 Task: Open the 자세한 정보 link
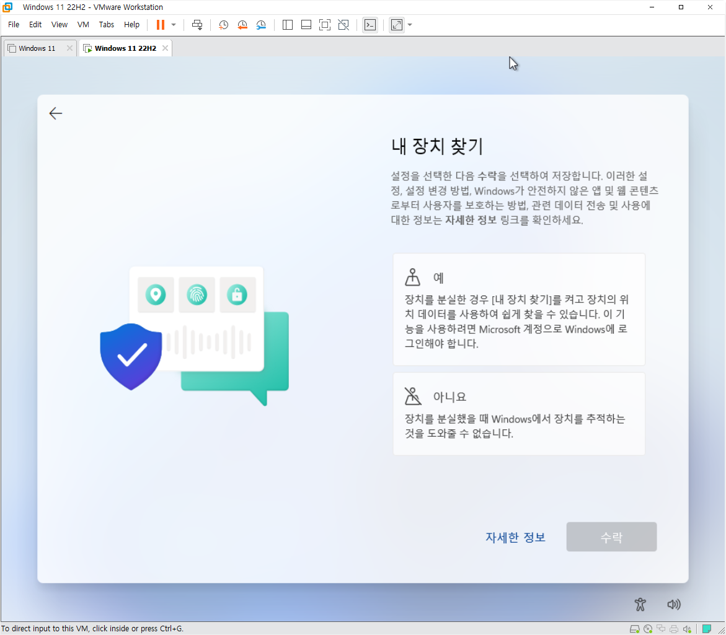tap(515, 537)
